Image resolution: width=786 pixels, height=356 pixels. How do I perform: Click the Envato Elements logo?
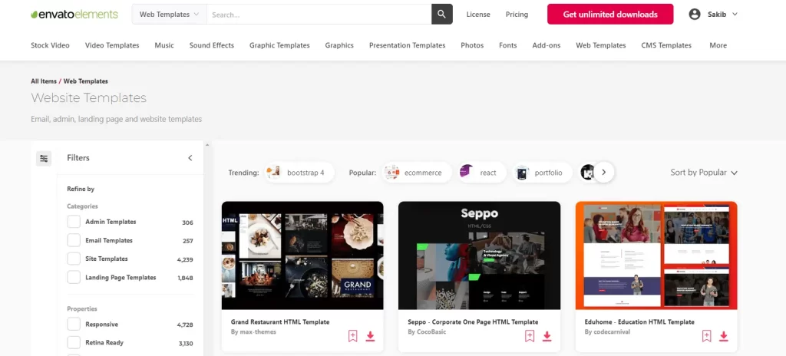[x=74, y=15]
